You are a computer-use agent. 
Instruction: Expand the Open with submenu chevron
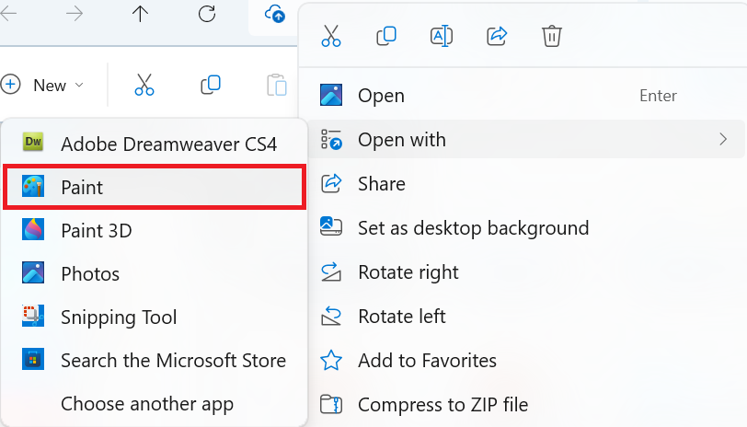(x=722, y=140)
